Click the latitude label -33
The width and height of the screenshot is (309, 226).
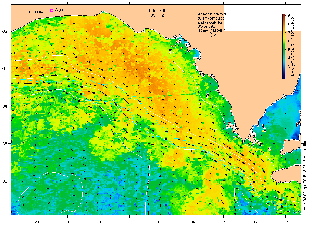pos(4,68)
